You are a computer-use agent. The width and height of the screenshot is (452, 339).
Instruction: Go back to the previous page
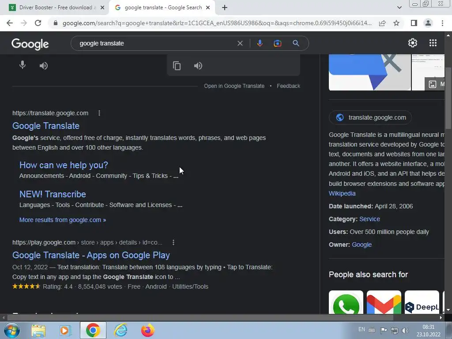tap(10, 23)
